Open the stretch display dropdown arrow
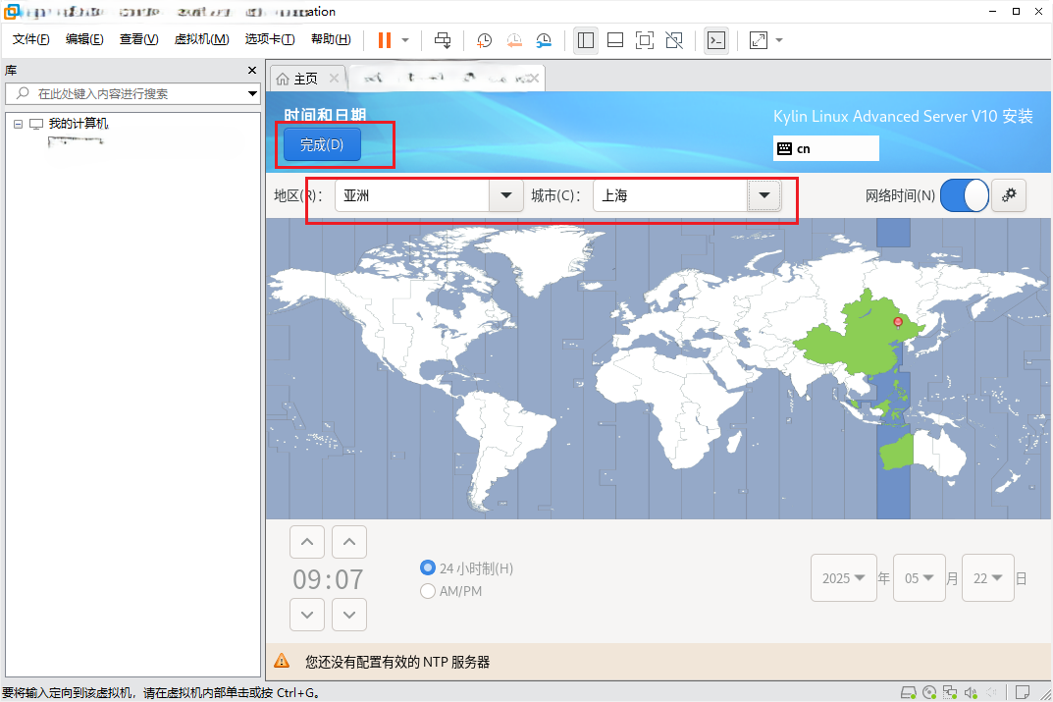The width and height of the screenshot is (1053, 702). coord(779,40)
